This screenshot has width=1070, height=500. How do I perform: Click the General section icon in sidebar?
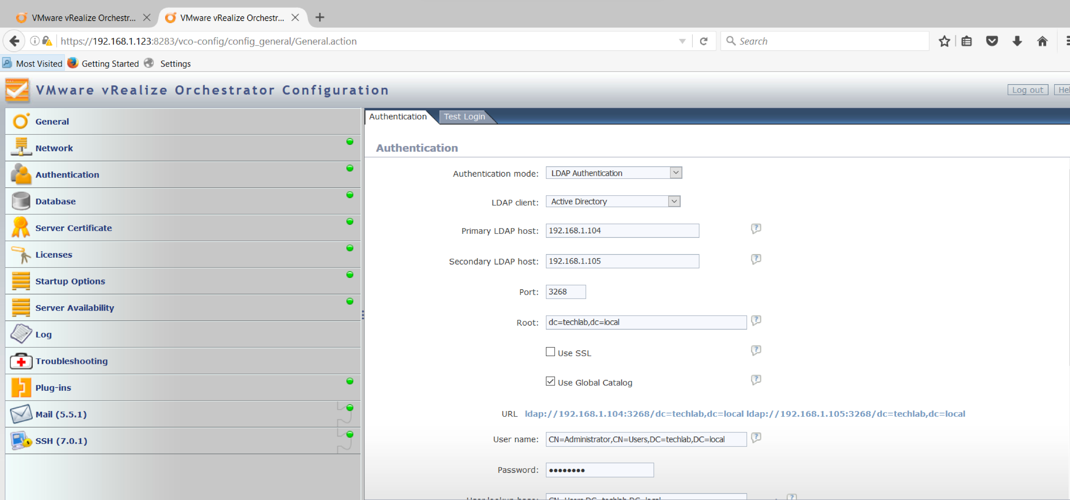(x=21, y=121)
